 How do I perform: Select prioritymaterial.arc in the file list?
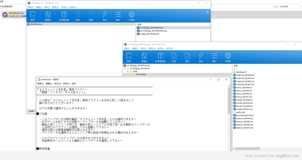click(244, 115)
